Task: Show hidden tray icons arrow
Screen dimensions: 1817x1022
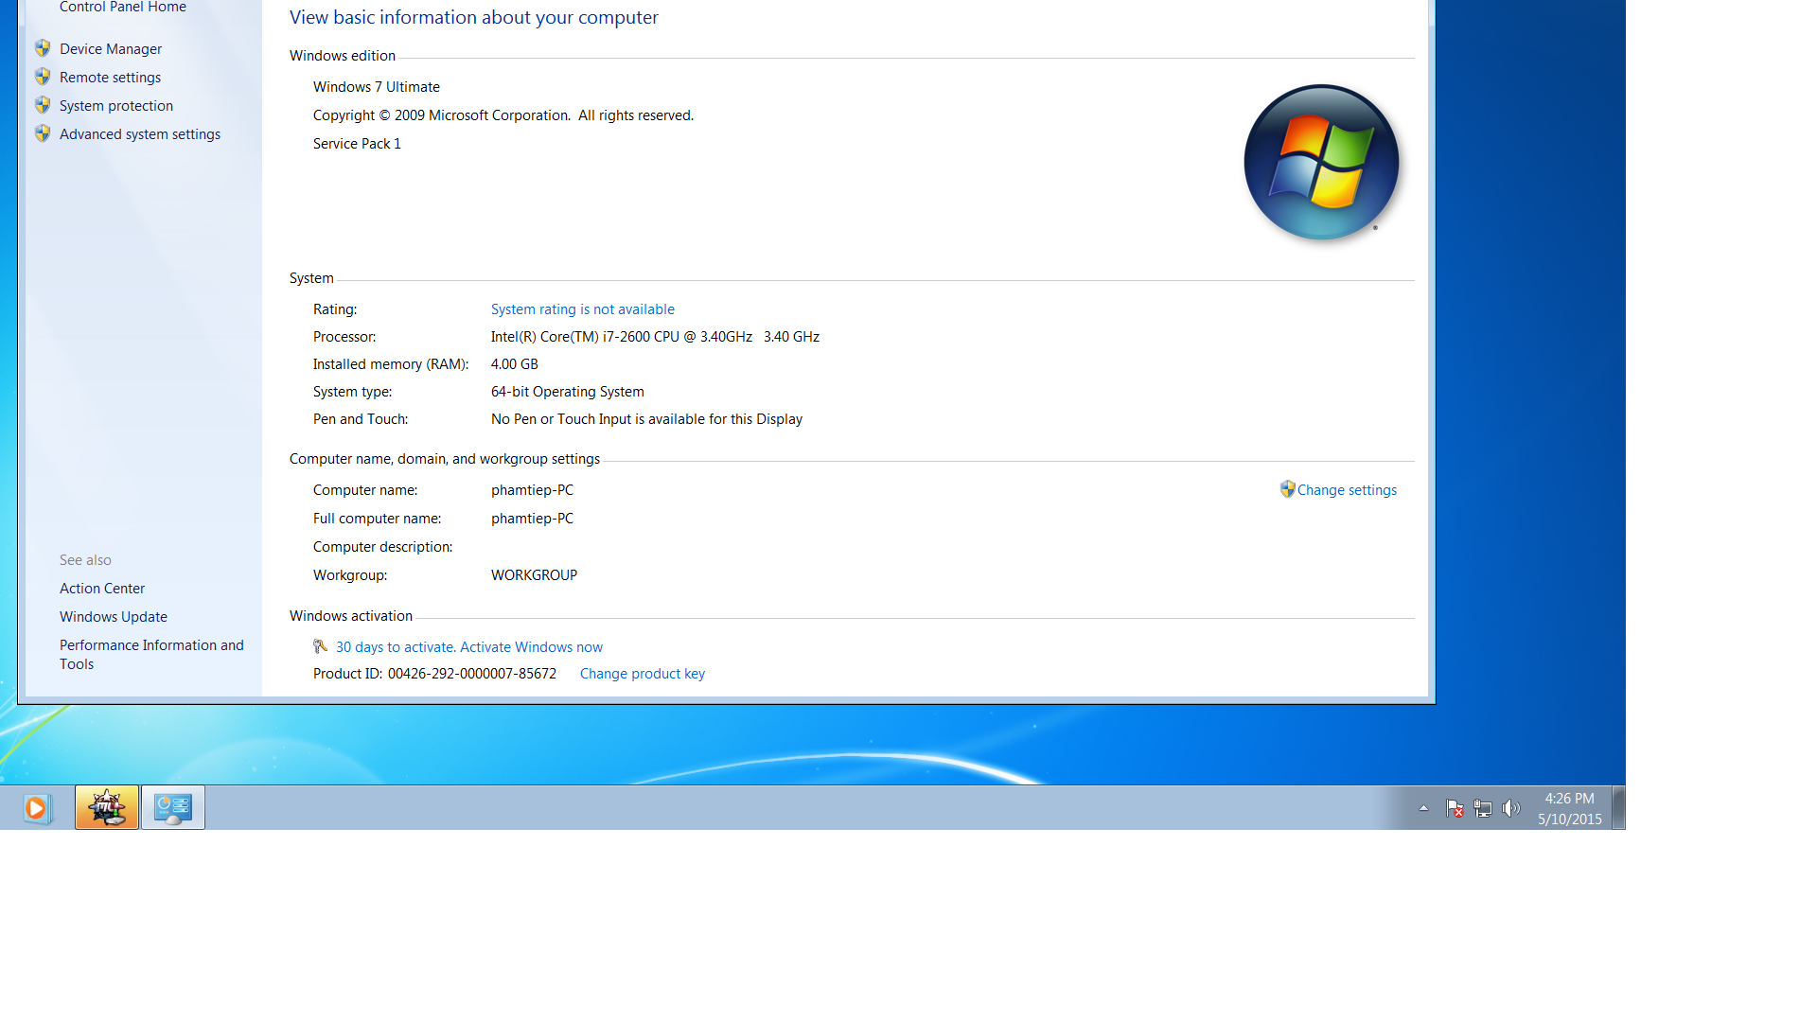Action: coord(1423,808)
